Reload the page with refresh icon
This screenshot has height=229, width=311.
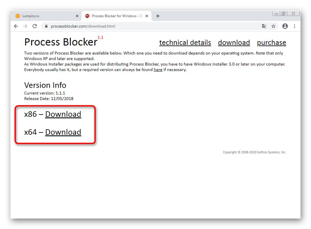coord(35,26)
